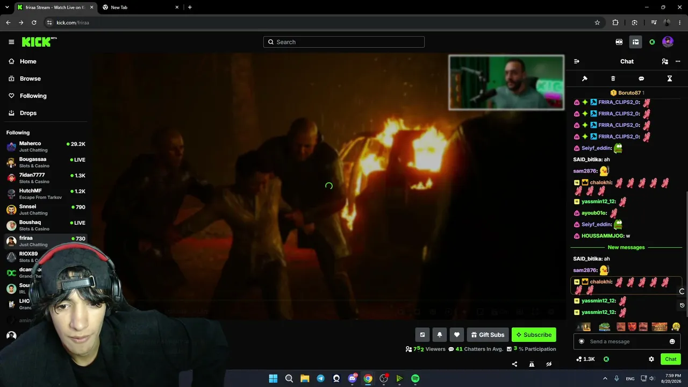Go to Home in sidebar

coord(23,61)
